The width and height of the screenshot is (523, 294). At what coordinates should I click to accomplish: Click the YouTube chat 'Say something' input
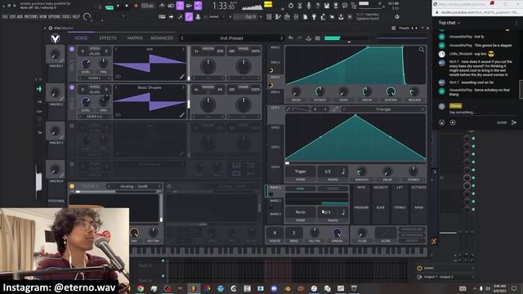[x=462, y=113]
